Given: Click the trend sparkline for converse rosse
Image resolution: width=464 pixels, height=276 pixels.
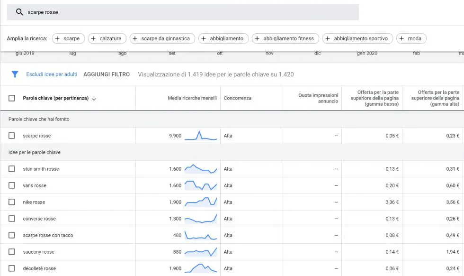Looking at the screenshot, I should [201, 219].
